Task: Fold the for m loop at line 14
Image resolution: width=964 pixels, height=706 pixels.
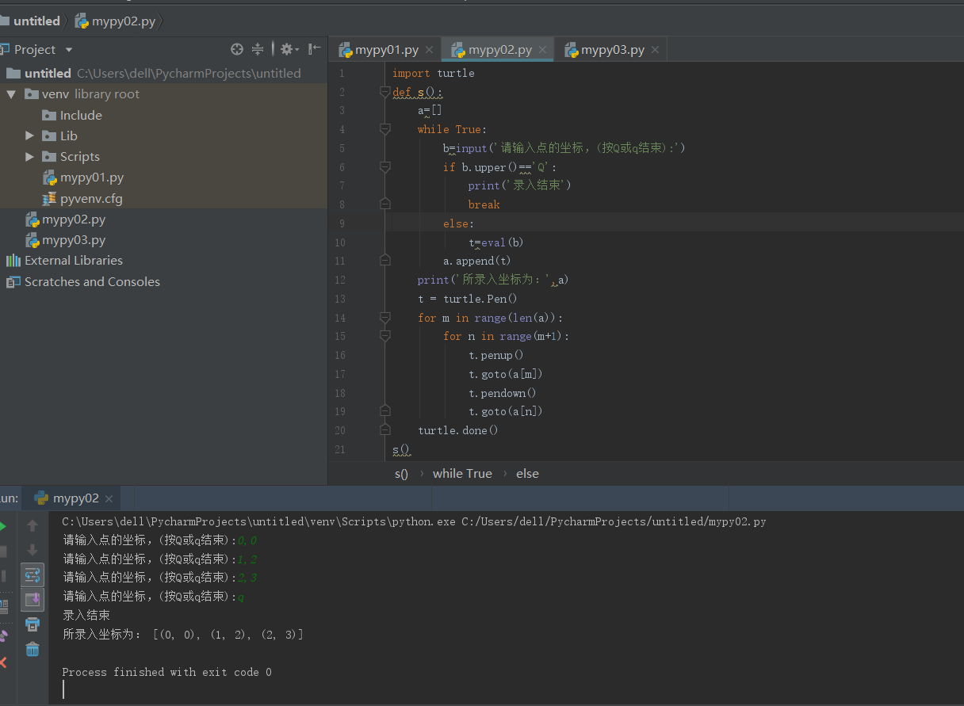Action: 385,318
